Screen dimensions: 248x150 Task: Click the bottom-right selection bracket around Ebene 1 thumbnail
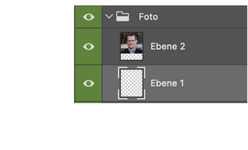click(141, 95)
